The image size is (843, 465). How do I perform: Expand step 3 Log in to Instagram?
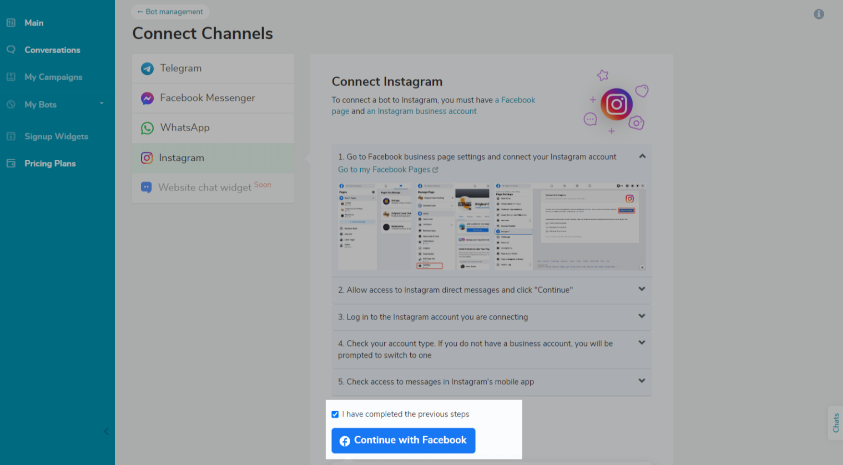[x=642, y=316]
